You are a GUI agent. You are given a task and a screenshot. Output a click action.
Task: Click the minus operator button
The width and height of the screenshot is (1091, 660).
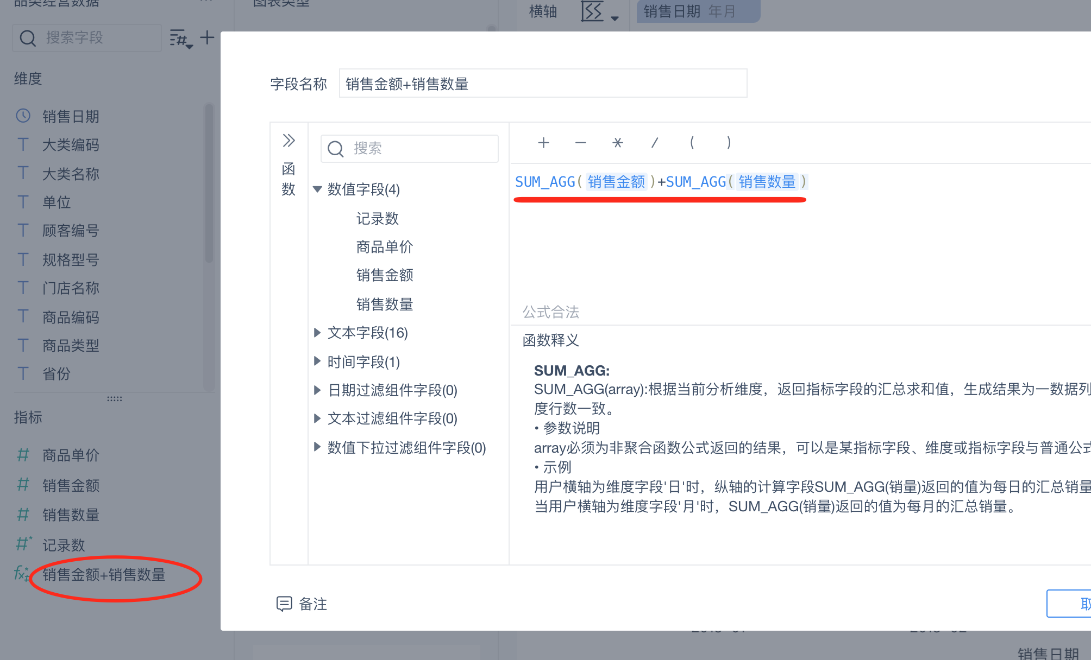pyautogui.click(x=580, y=143)
